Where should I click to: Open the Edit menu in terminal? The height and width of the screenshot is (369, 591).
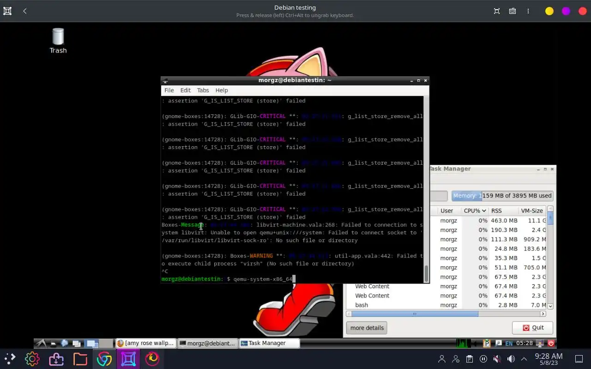(x=186, y=90)
